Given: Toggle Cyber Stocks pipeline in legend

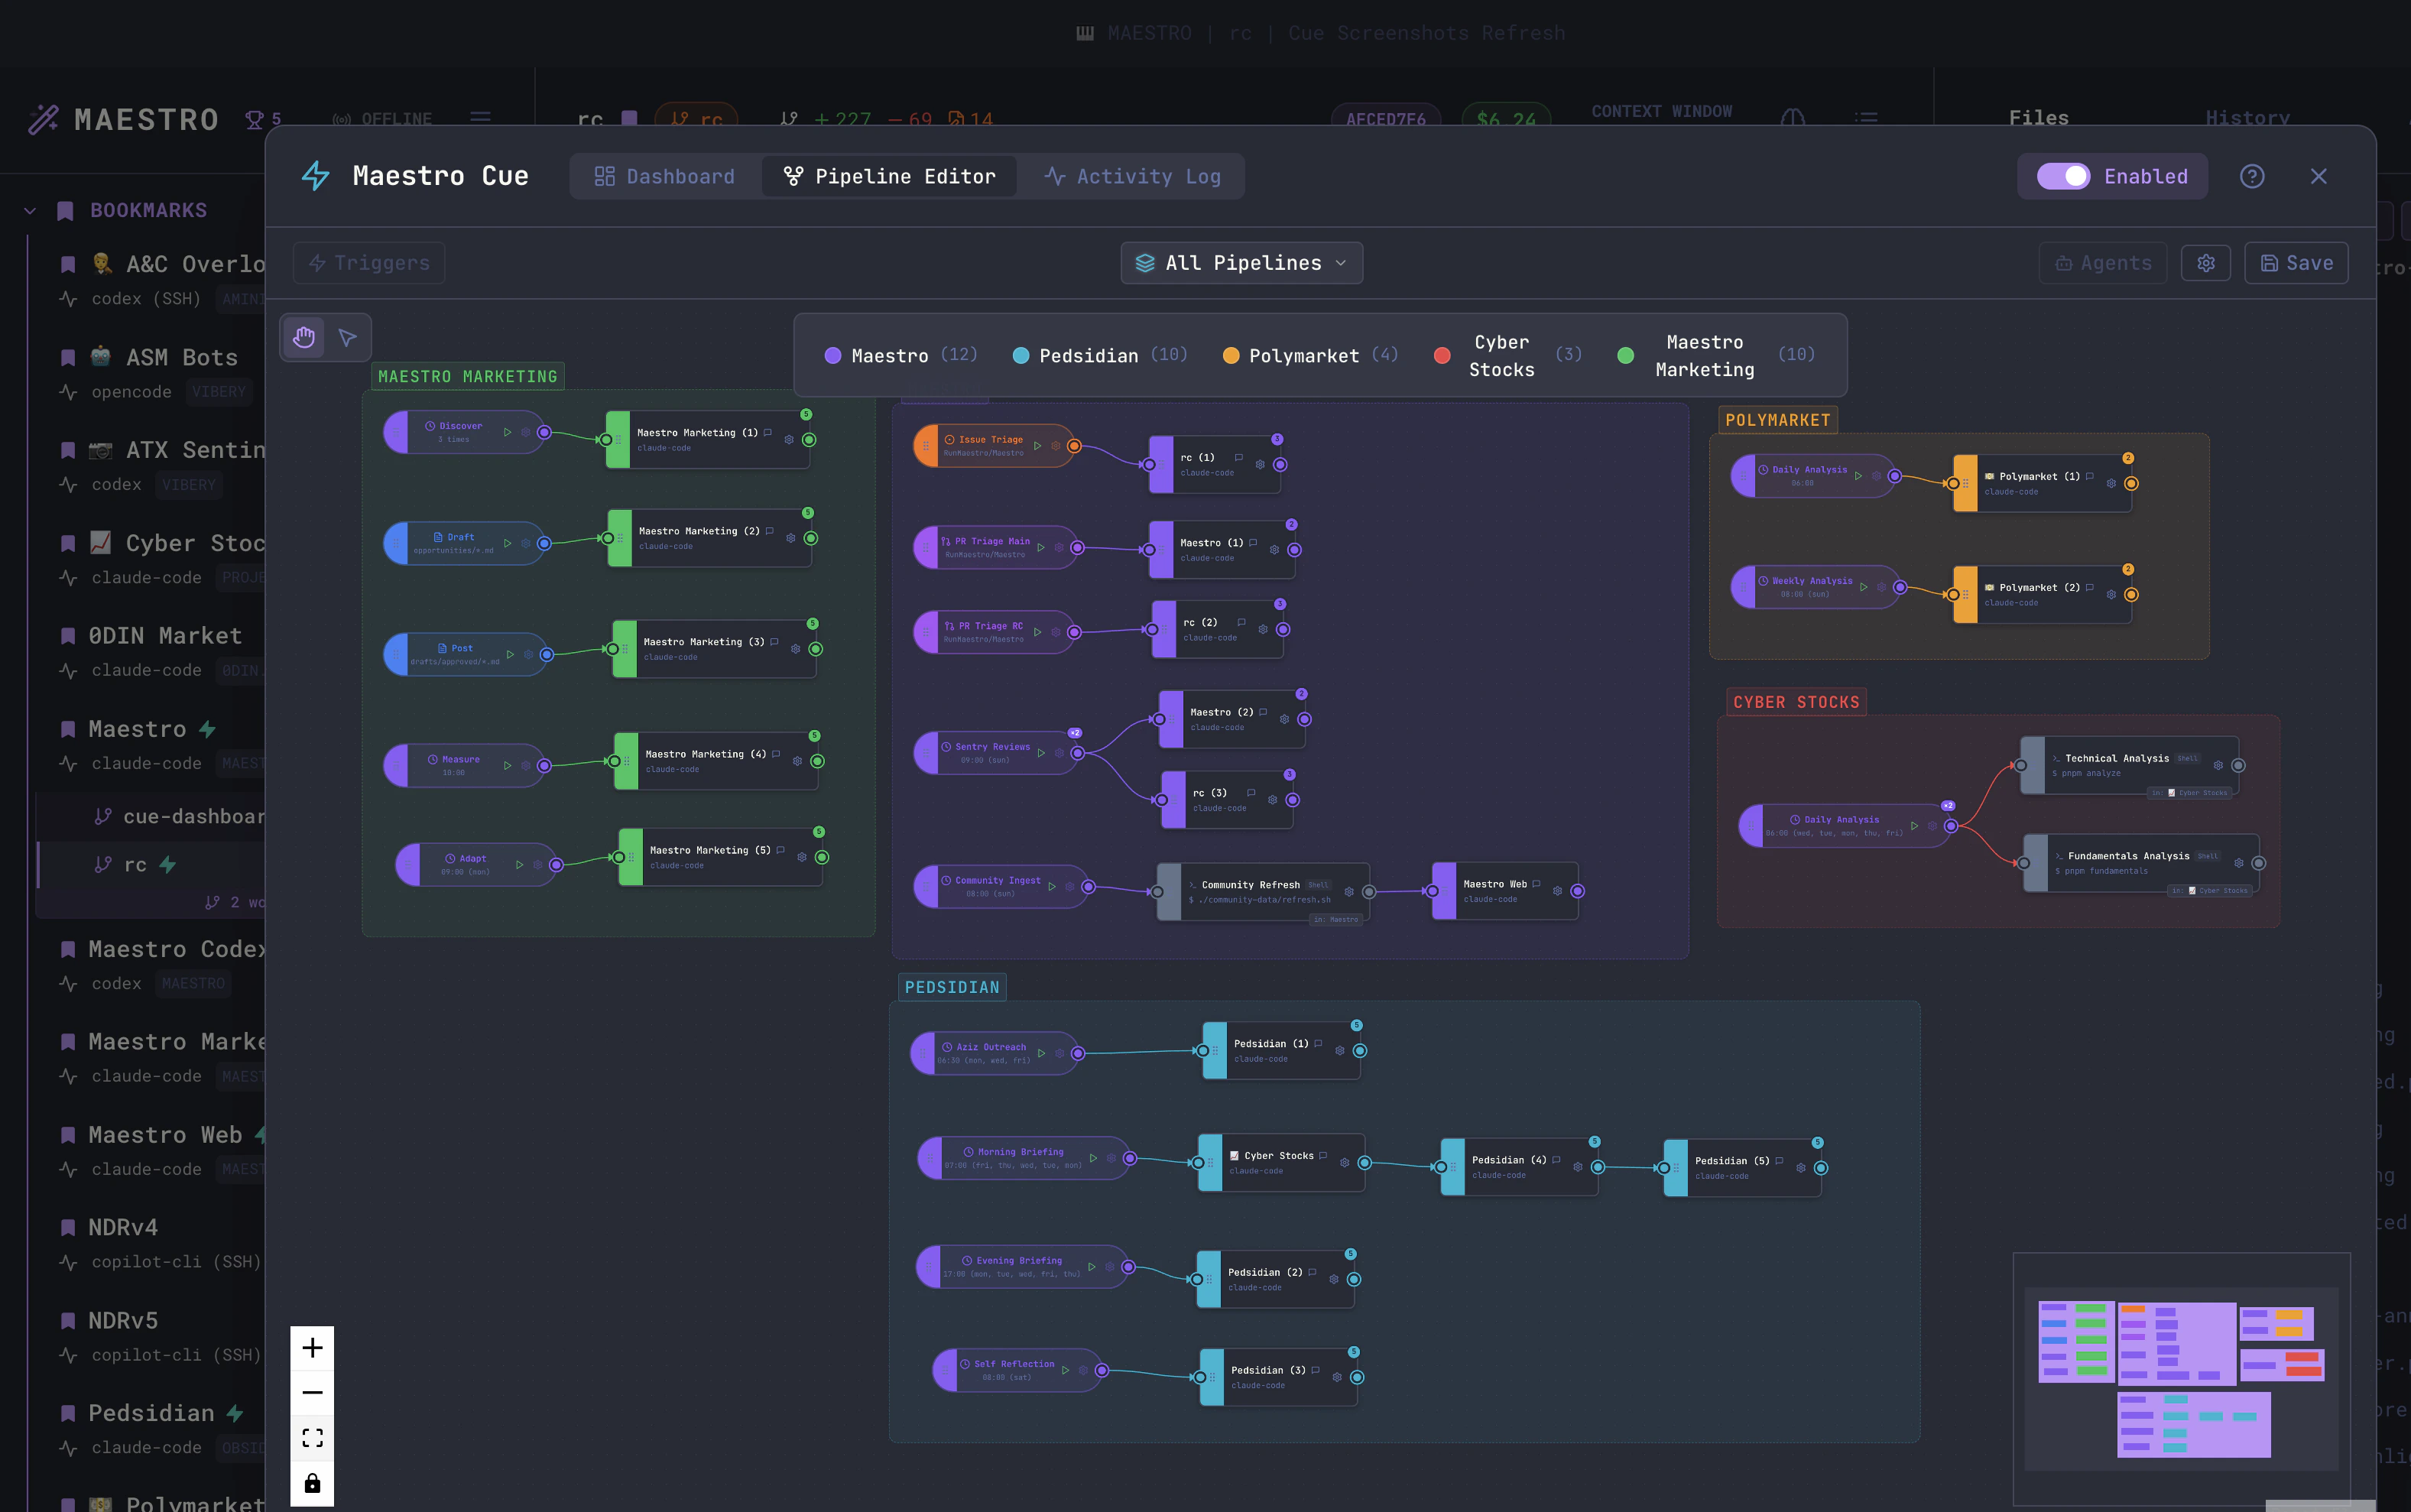Looking at the screenshot, I should point(1508,356).
